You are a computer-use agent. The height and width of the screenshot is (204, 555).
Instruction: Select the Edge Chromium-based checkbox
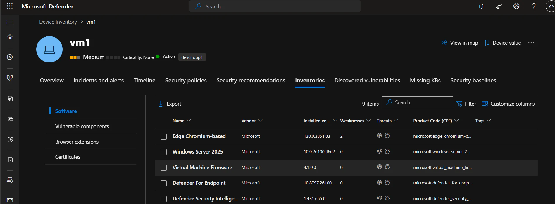pos(164,137)
